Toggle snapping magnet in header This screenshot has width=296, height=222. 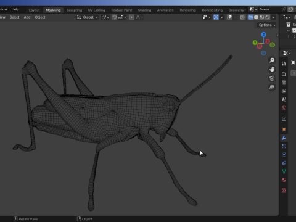[x=114, y=17]
